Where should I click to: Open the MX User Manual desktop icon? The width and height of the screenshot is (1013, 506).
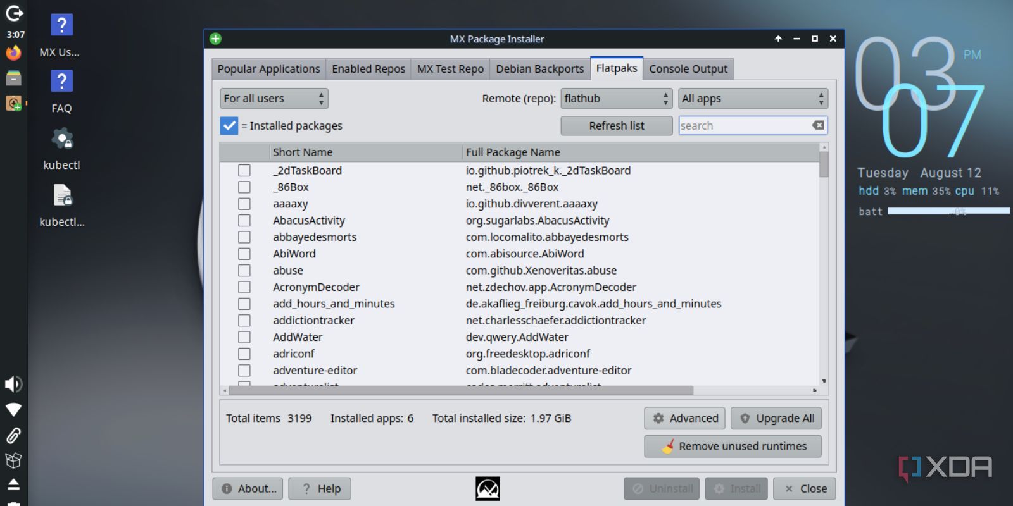pyautogui.click(x=61, y=35)
